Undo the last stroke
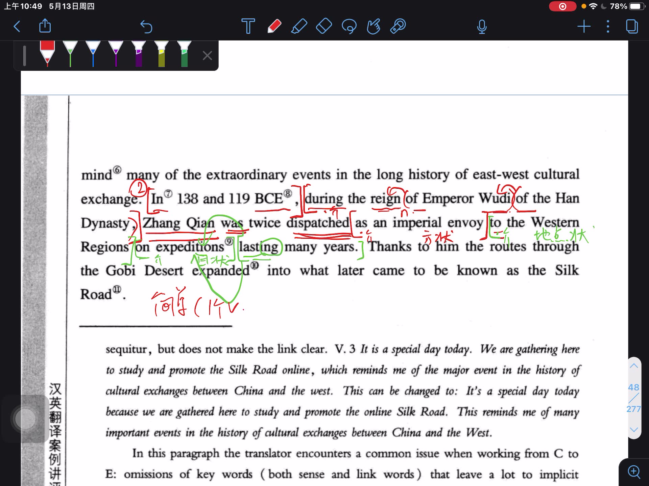The image size is (649, 486). coord(146,26)
